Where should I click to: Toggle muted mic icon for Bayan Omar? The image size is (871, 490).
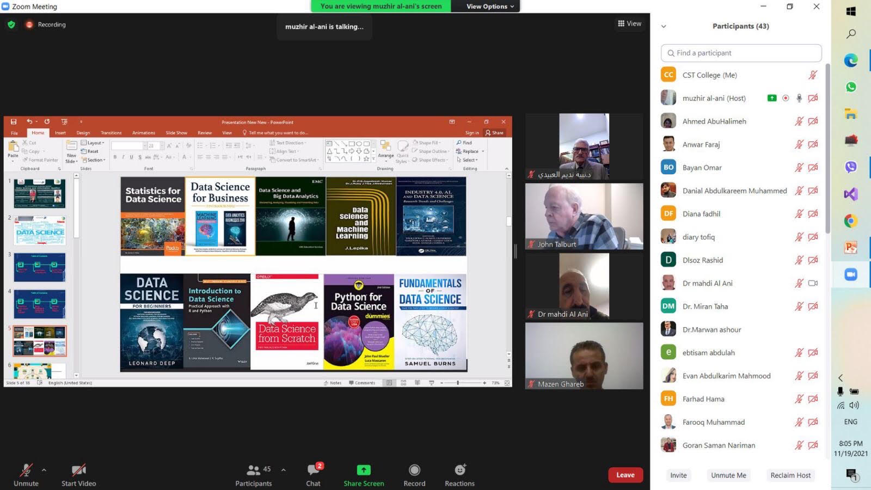point(799,168)
